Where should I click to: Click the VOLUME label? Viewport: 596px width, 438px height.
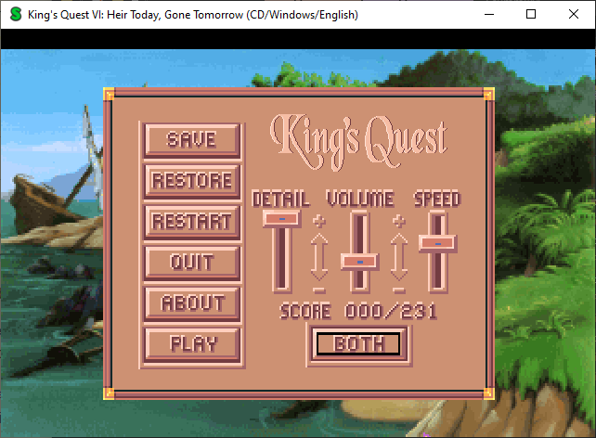tap(360, 199)
